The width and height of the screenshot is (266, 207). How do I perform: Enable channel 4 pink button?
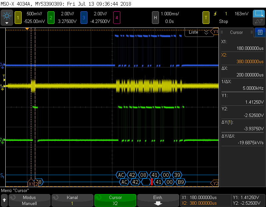117,18
